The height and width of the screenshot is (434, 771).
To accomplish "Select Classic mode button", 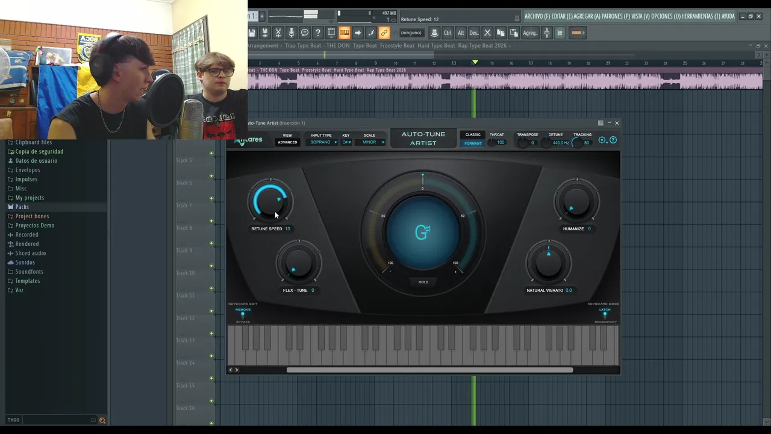I will coord(473,135).
